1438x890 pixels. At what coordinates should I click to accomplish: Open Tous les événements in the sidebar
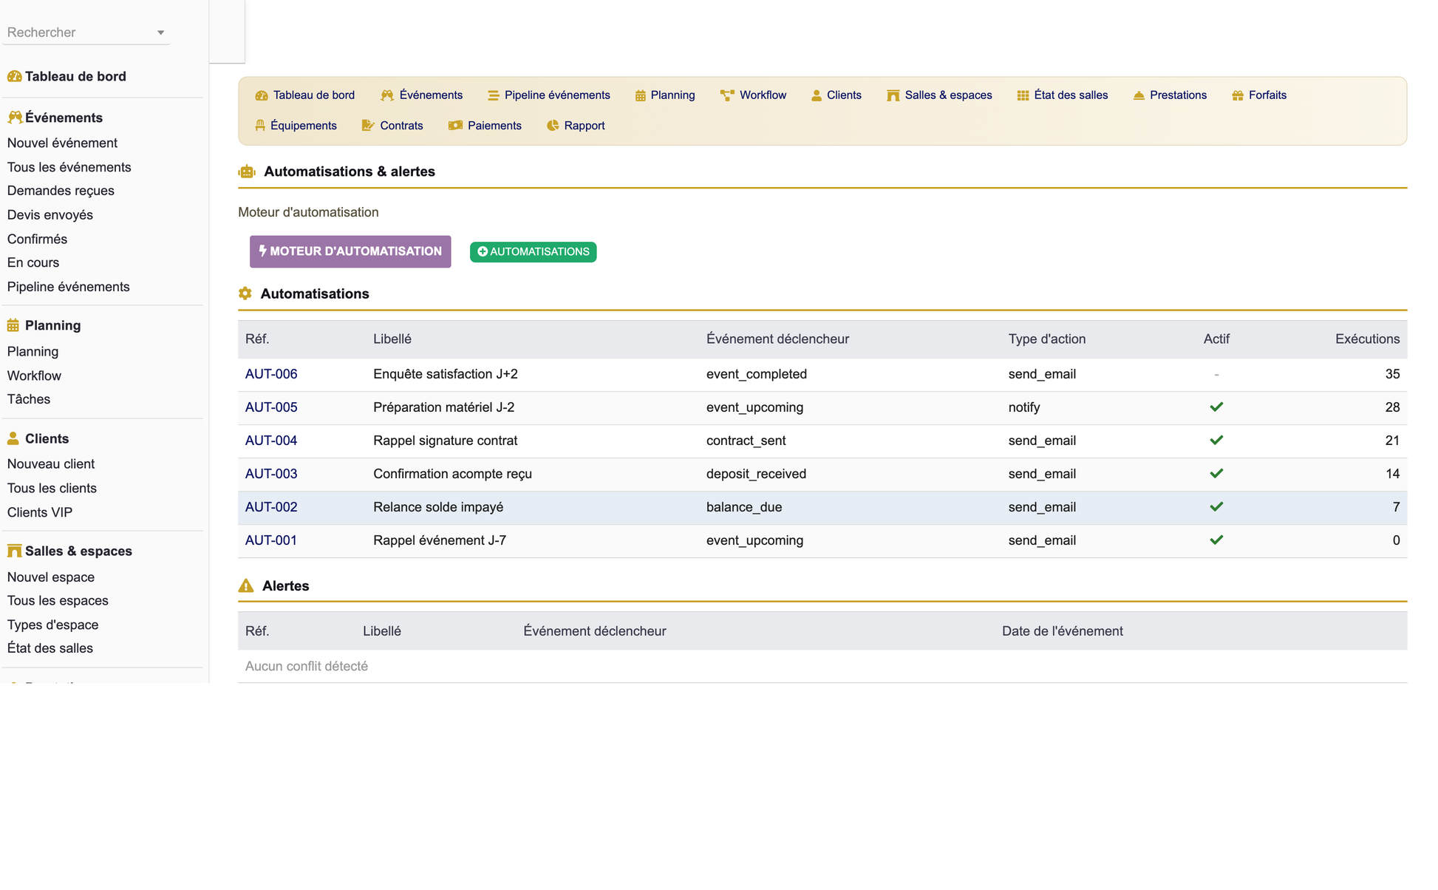(x=69, y=167)
